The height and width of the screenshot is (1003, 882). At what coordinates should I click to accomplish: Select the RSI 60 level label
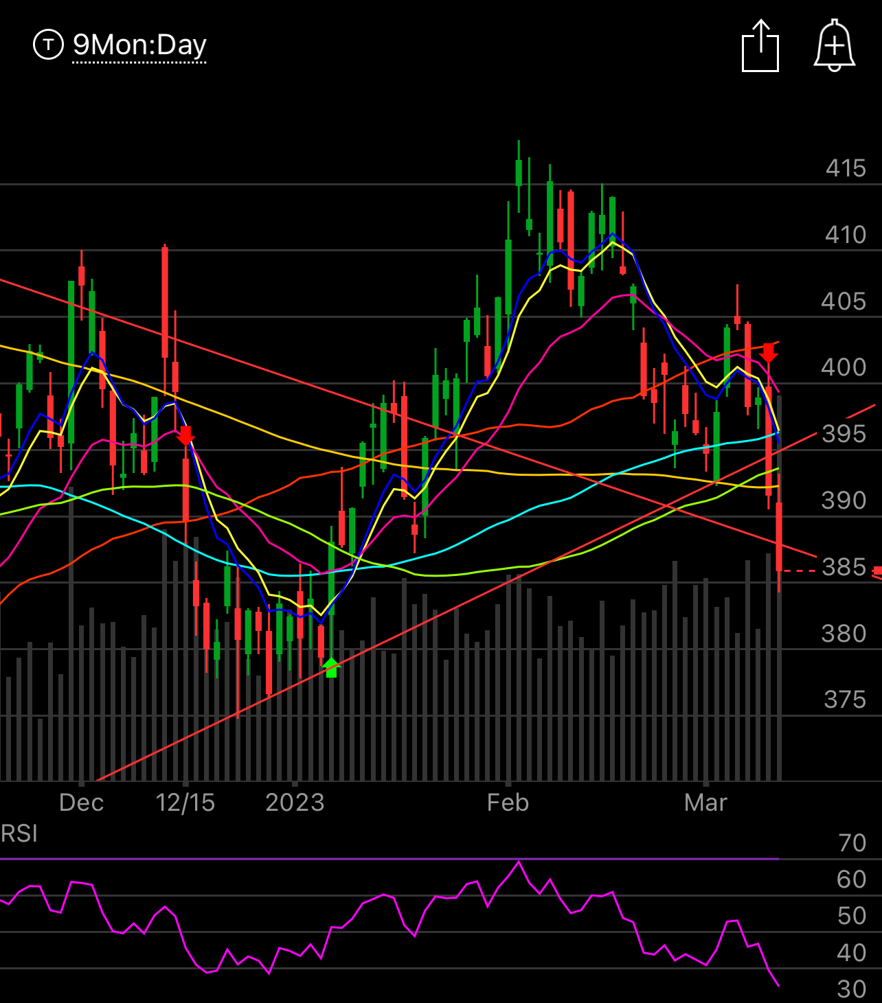click(x=852, y=879)
